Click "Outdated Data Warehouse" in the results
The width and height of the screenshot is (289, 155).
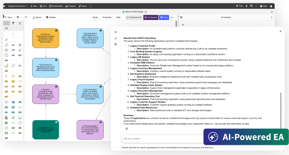[x=143, y=108]
